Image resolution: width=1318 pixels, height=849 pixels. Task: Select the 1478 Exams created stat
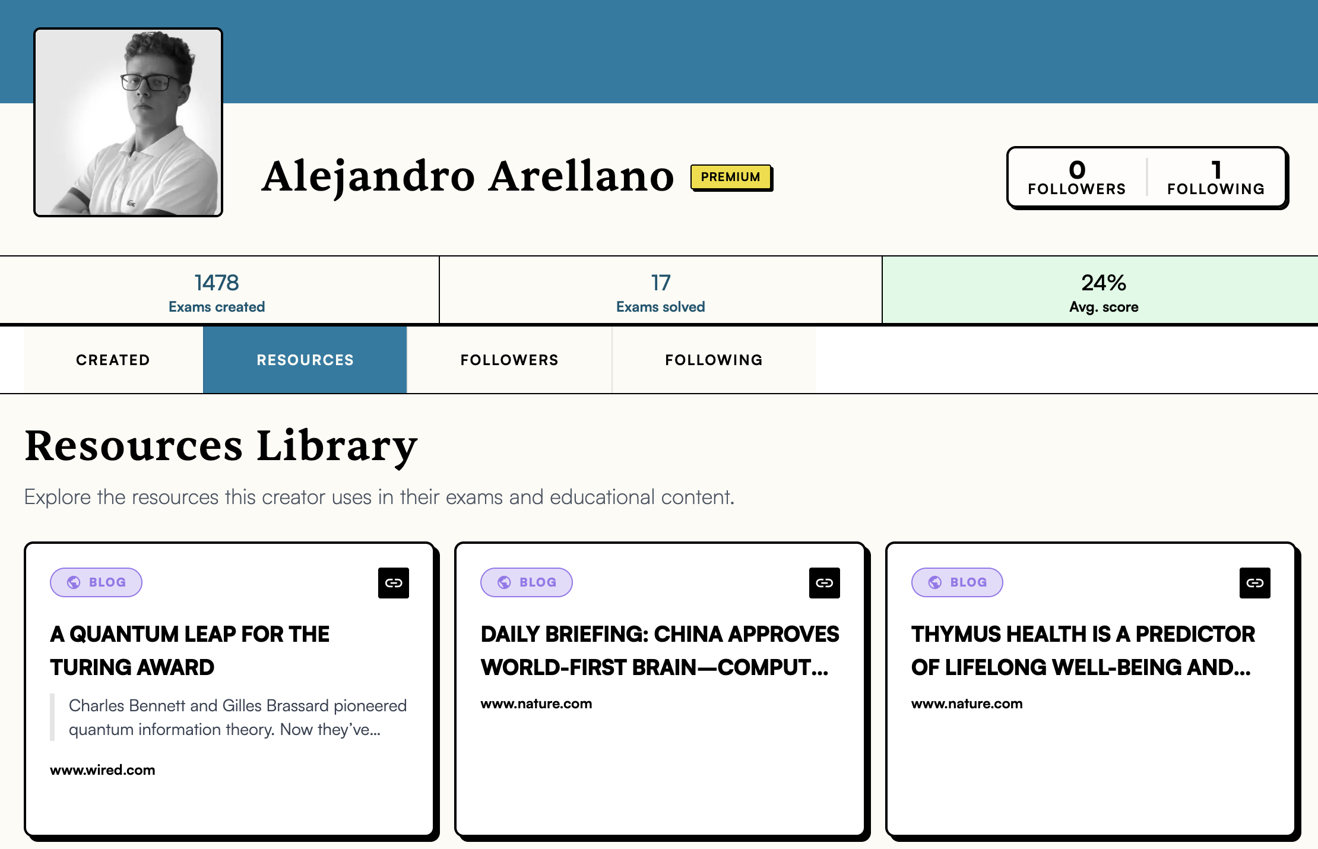217,291
